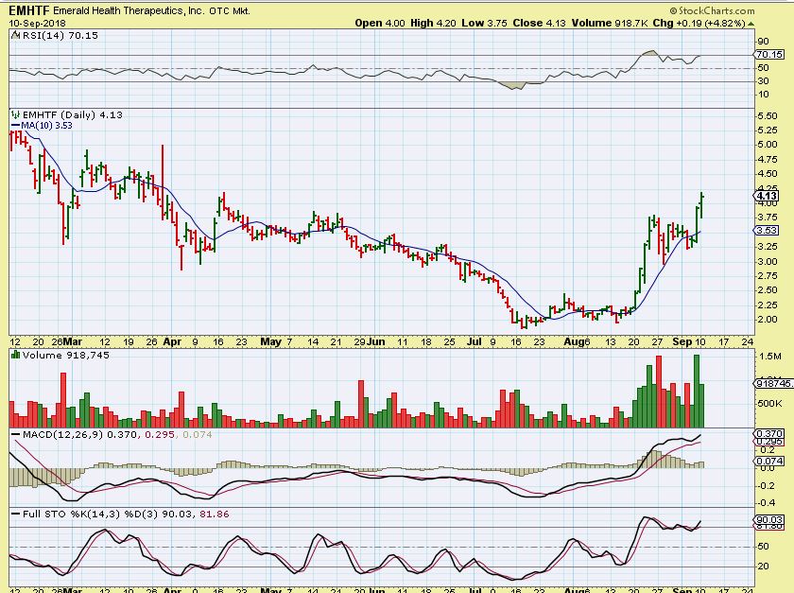The height and width of the screenshot is (593, 794).
Task: Click the volume bars icon before Volume 918,745
Action: (16, 355)
